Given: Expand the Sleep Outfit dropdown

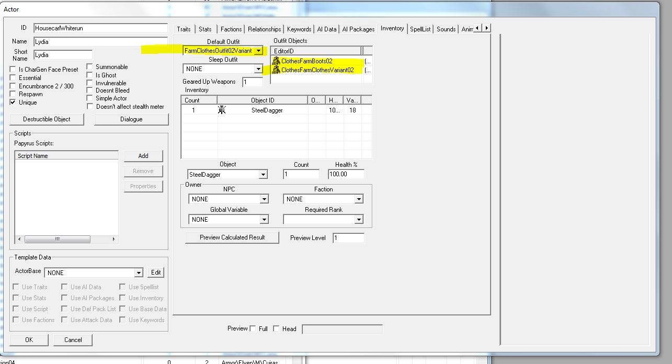Looking at the screenshot, I should pos(258,69).
